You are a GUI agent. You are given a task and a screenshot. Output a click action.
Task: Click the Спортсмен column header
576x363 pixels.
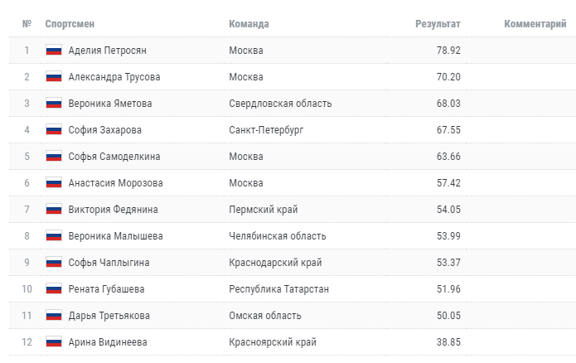(70, 24)
